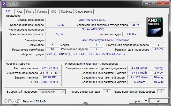Click the multiplier value x 11.5 ( 4 - 18 )
This screenshot has width=171, height=106.
[x=50, y=73]
